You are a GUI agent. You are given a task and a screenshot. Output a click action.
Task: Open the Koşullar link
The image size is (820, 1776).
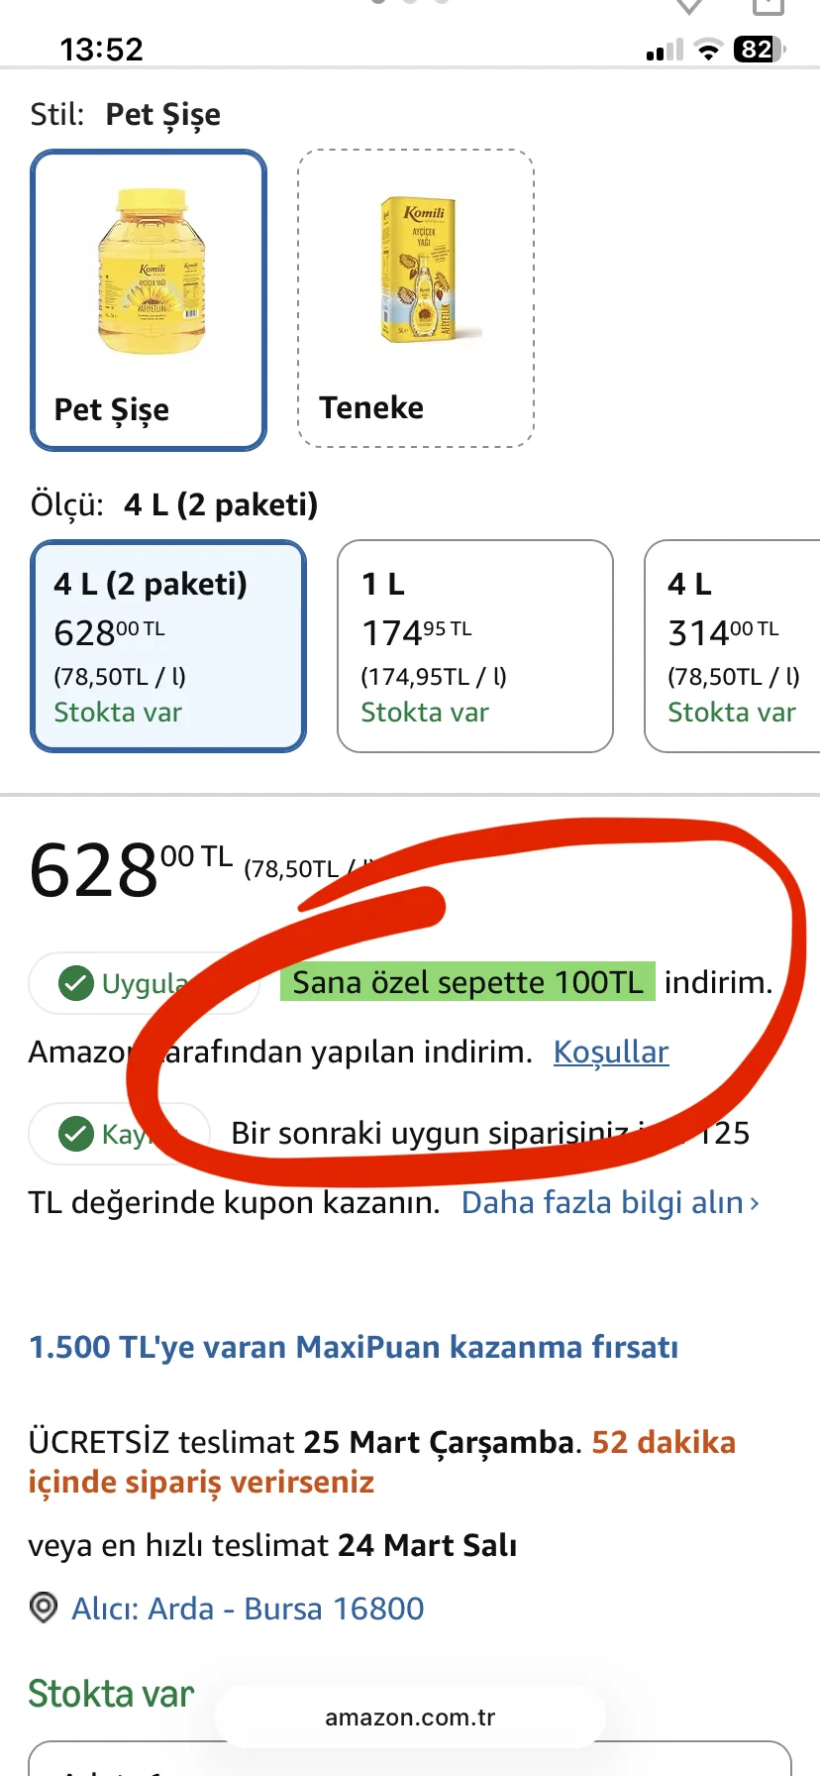(x=611, y=1052)
